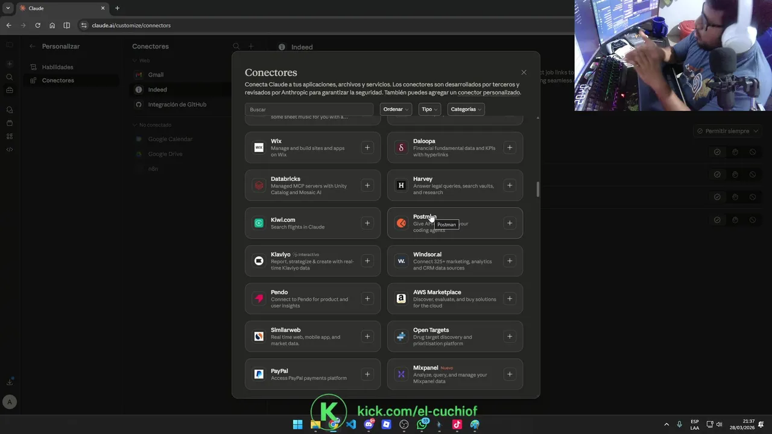Screen dimensions: 772x434
Task: Open the Ordenar dropdown
Action: 396,109
